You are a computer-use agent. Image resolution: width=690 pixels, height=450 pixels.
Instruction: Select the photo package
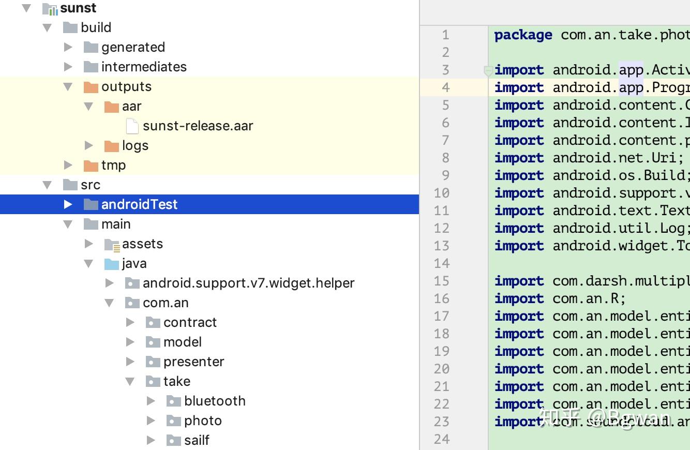pyautogui.click(x=202, y=421)
